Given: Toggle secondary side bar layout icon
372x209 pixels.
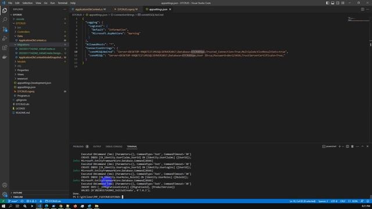Looking at the screenshot, I should pyautogui.click(x=338, y=3).
